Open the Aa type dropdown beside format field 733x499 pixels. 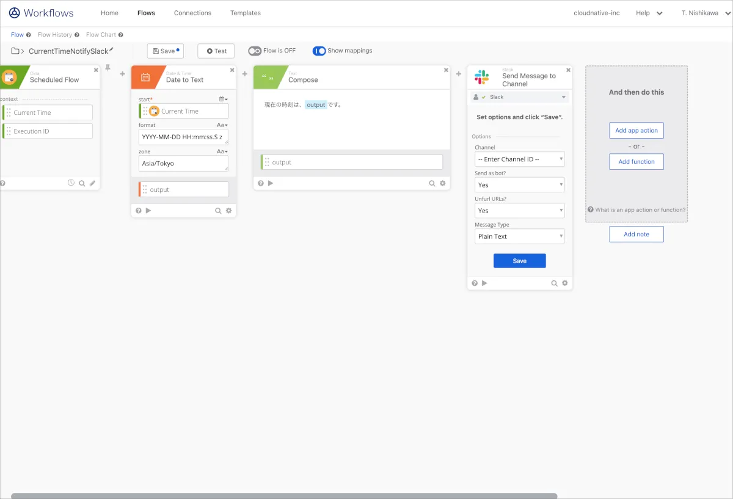coord(222,125)
